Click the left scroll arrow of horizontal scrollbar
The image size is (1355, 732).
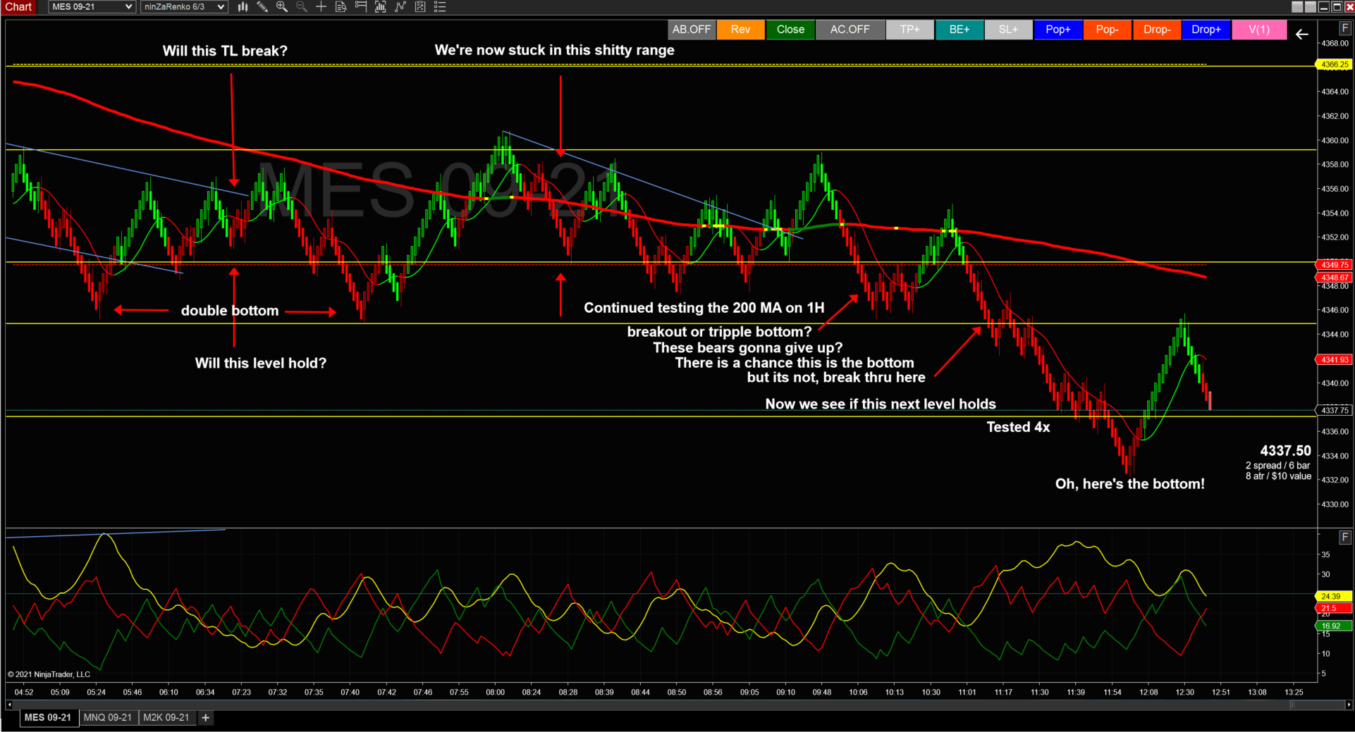pos(9,705)
